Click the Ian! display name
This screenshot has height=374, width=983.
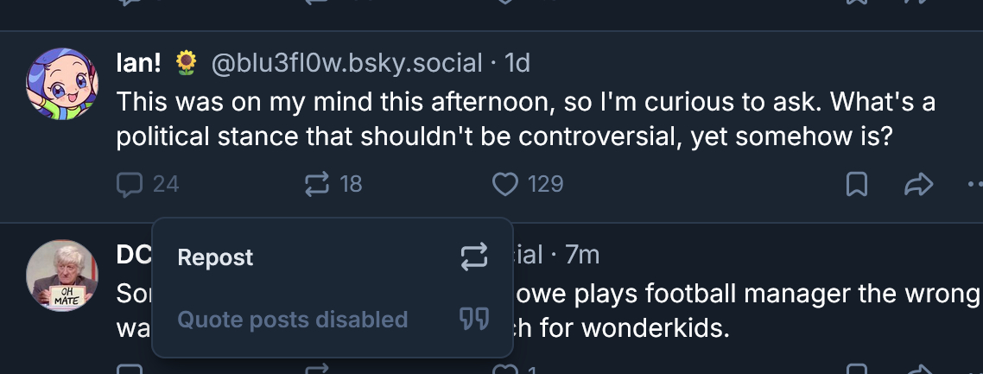coord(139,63)
